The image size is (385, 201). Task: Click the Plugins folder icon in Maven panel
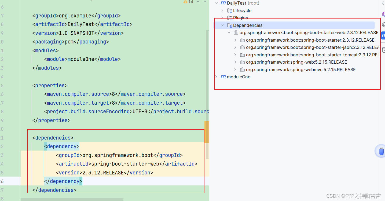pos(229,18)
